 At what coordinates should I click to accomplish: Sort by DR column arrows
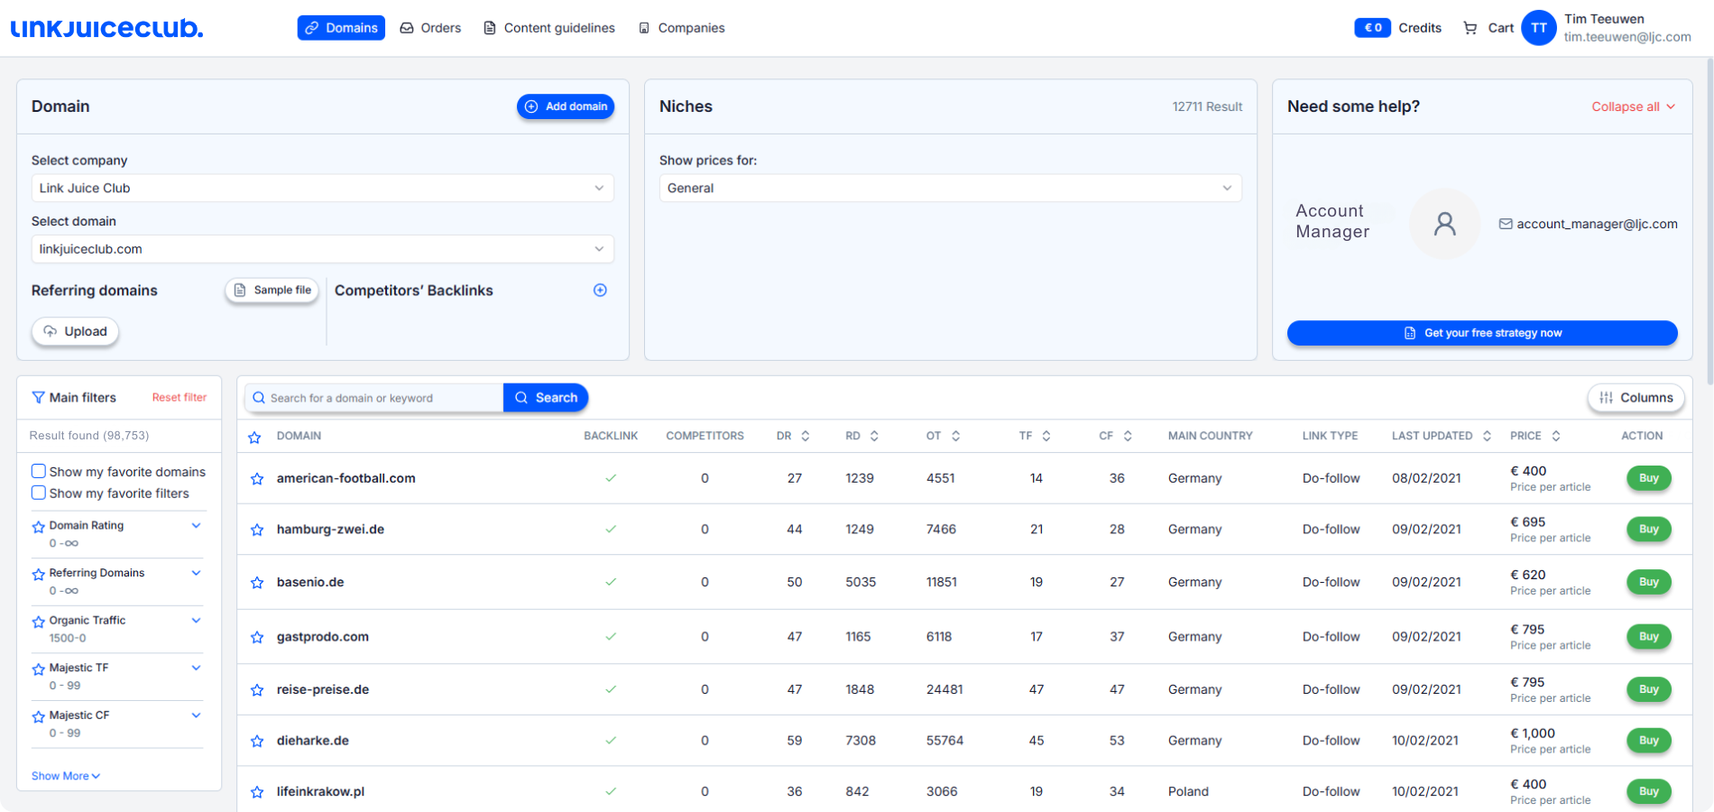[806, 436]
